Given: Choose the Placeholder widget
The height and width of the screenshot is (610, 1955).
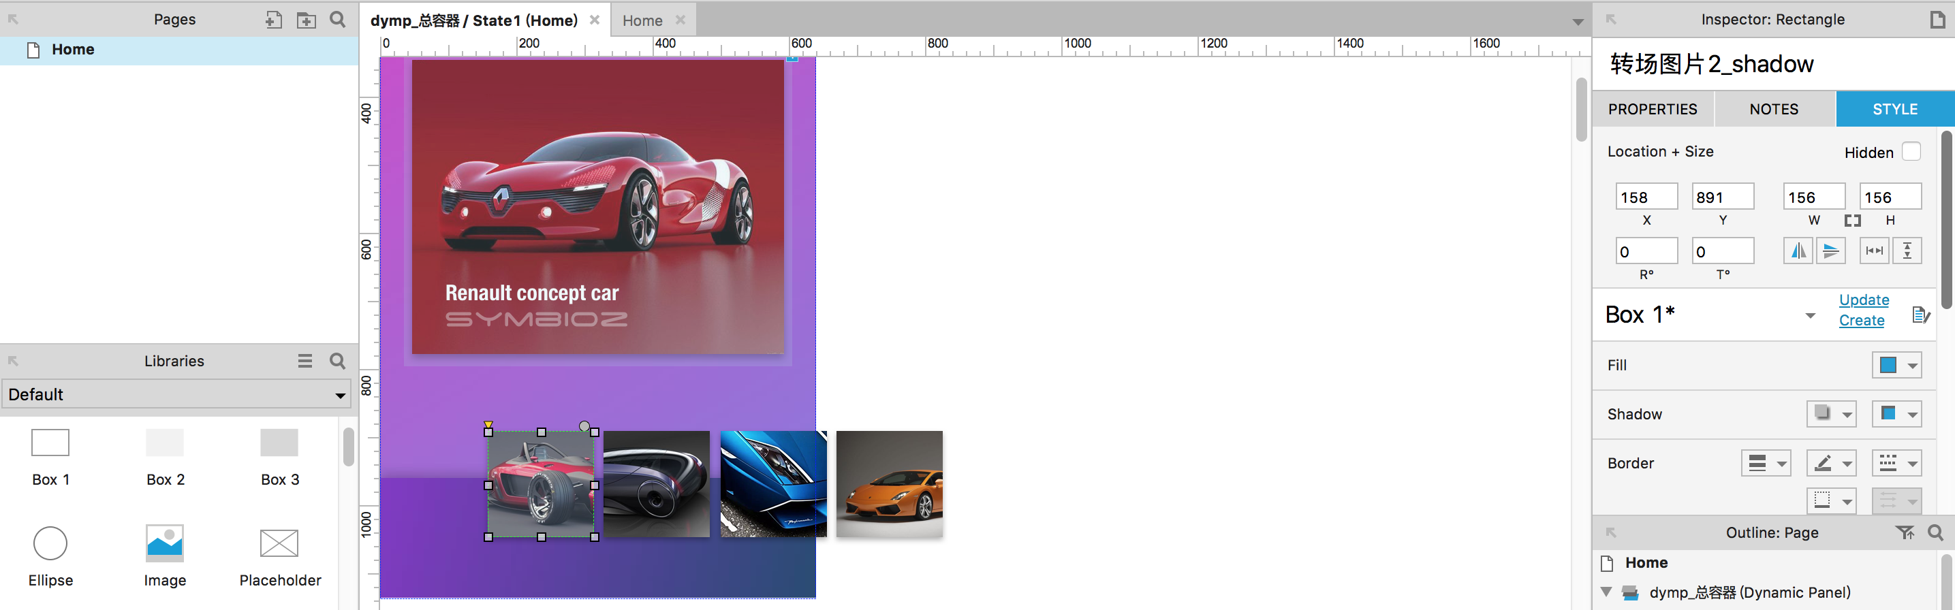Looking at the screenshot, I should point(280,557).
